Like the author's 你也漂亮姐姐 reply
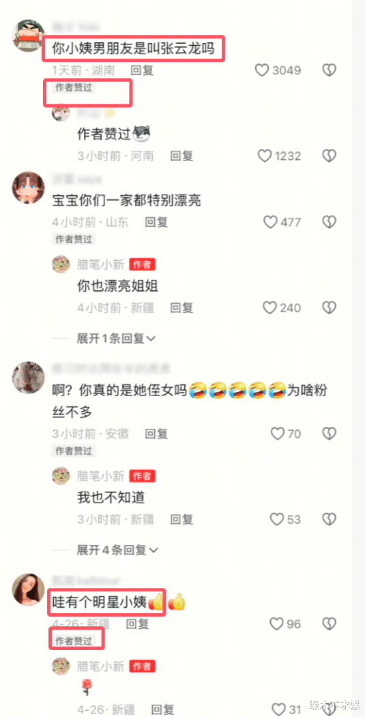 [x=269, y=308]
